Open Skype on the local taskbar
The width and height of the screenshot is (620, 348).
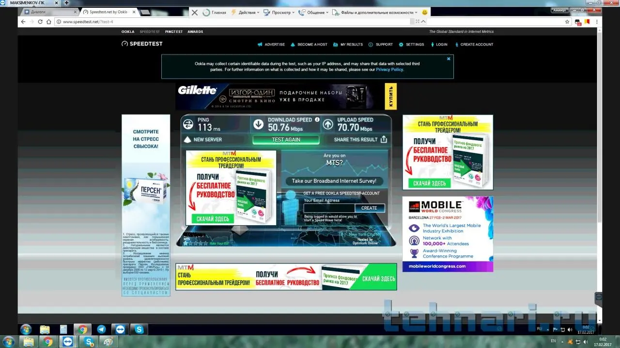tap(88, 342)
